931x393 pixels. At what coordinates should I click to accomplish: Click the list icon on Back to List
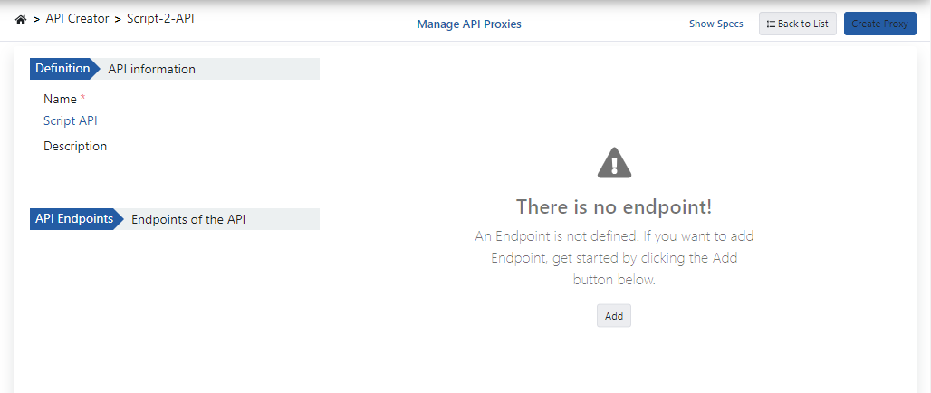click(x=771, y=24)
